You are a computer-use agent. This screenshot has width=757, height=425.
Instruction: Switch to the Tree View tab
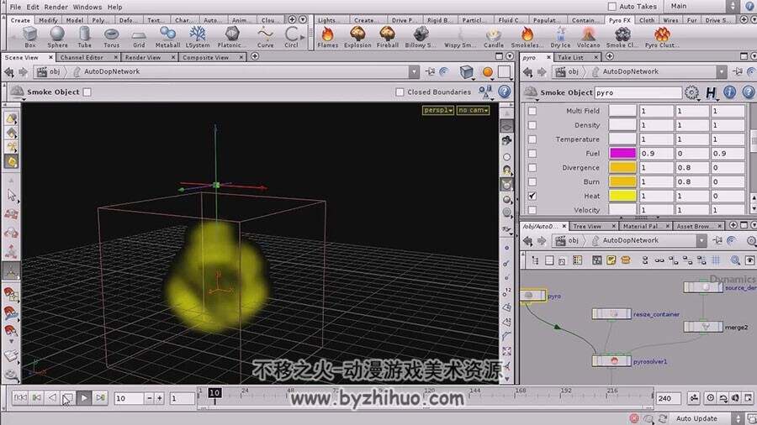587,226
